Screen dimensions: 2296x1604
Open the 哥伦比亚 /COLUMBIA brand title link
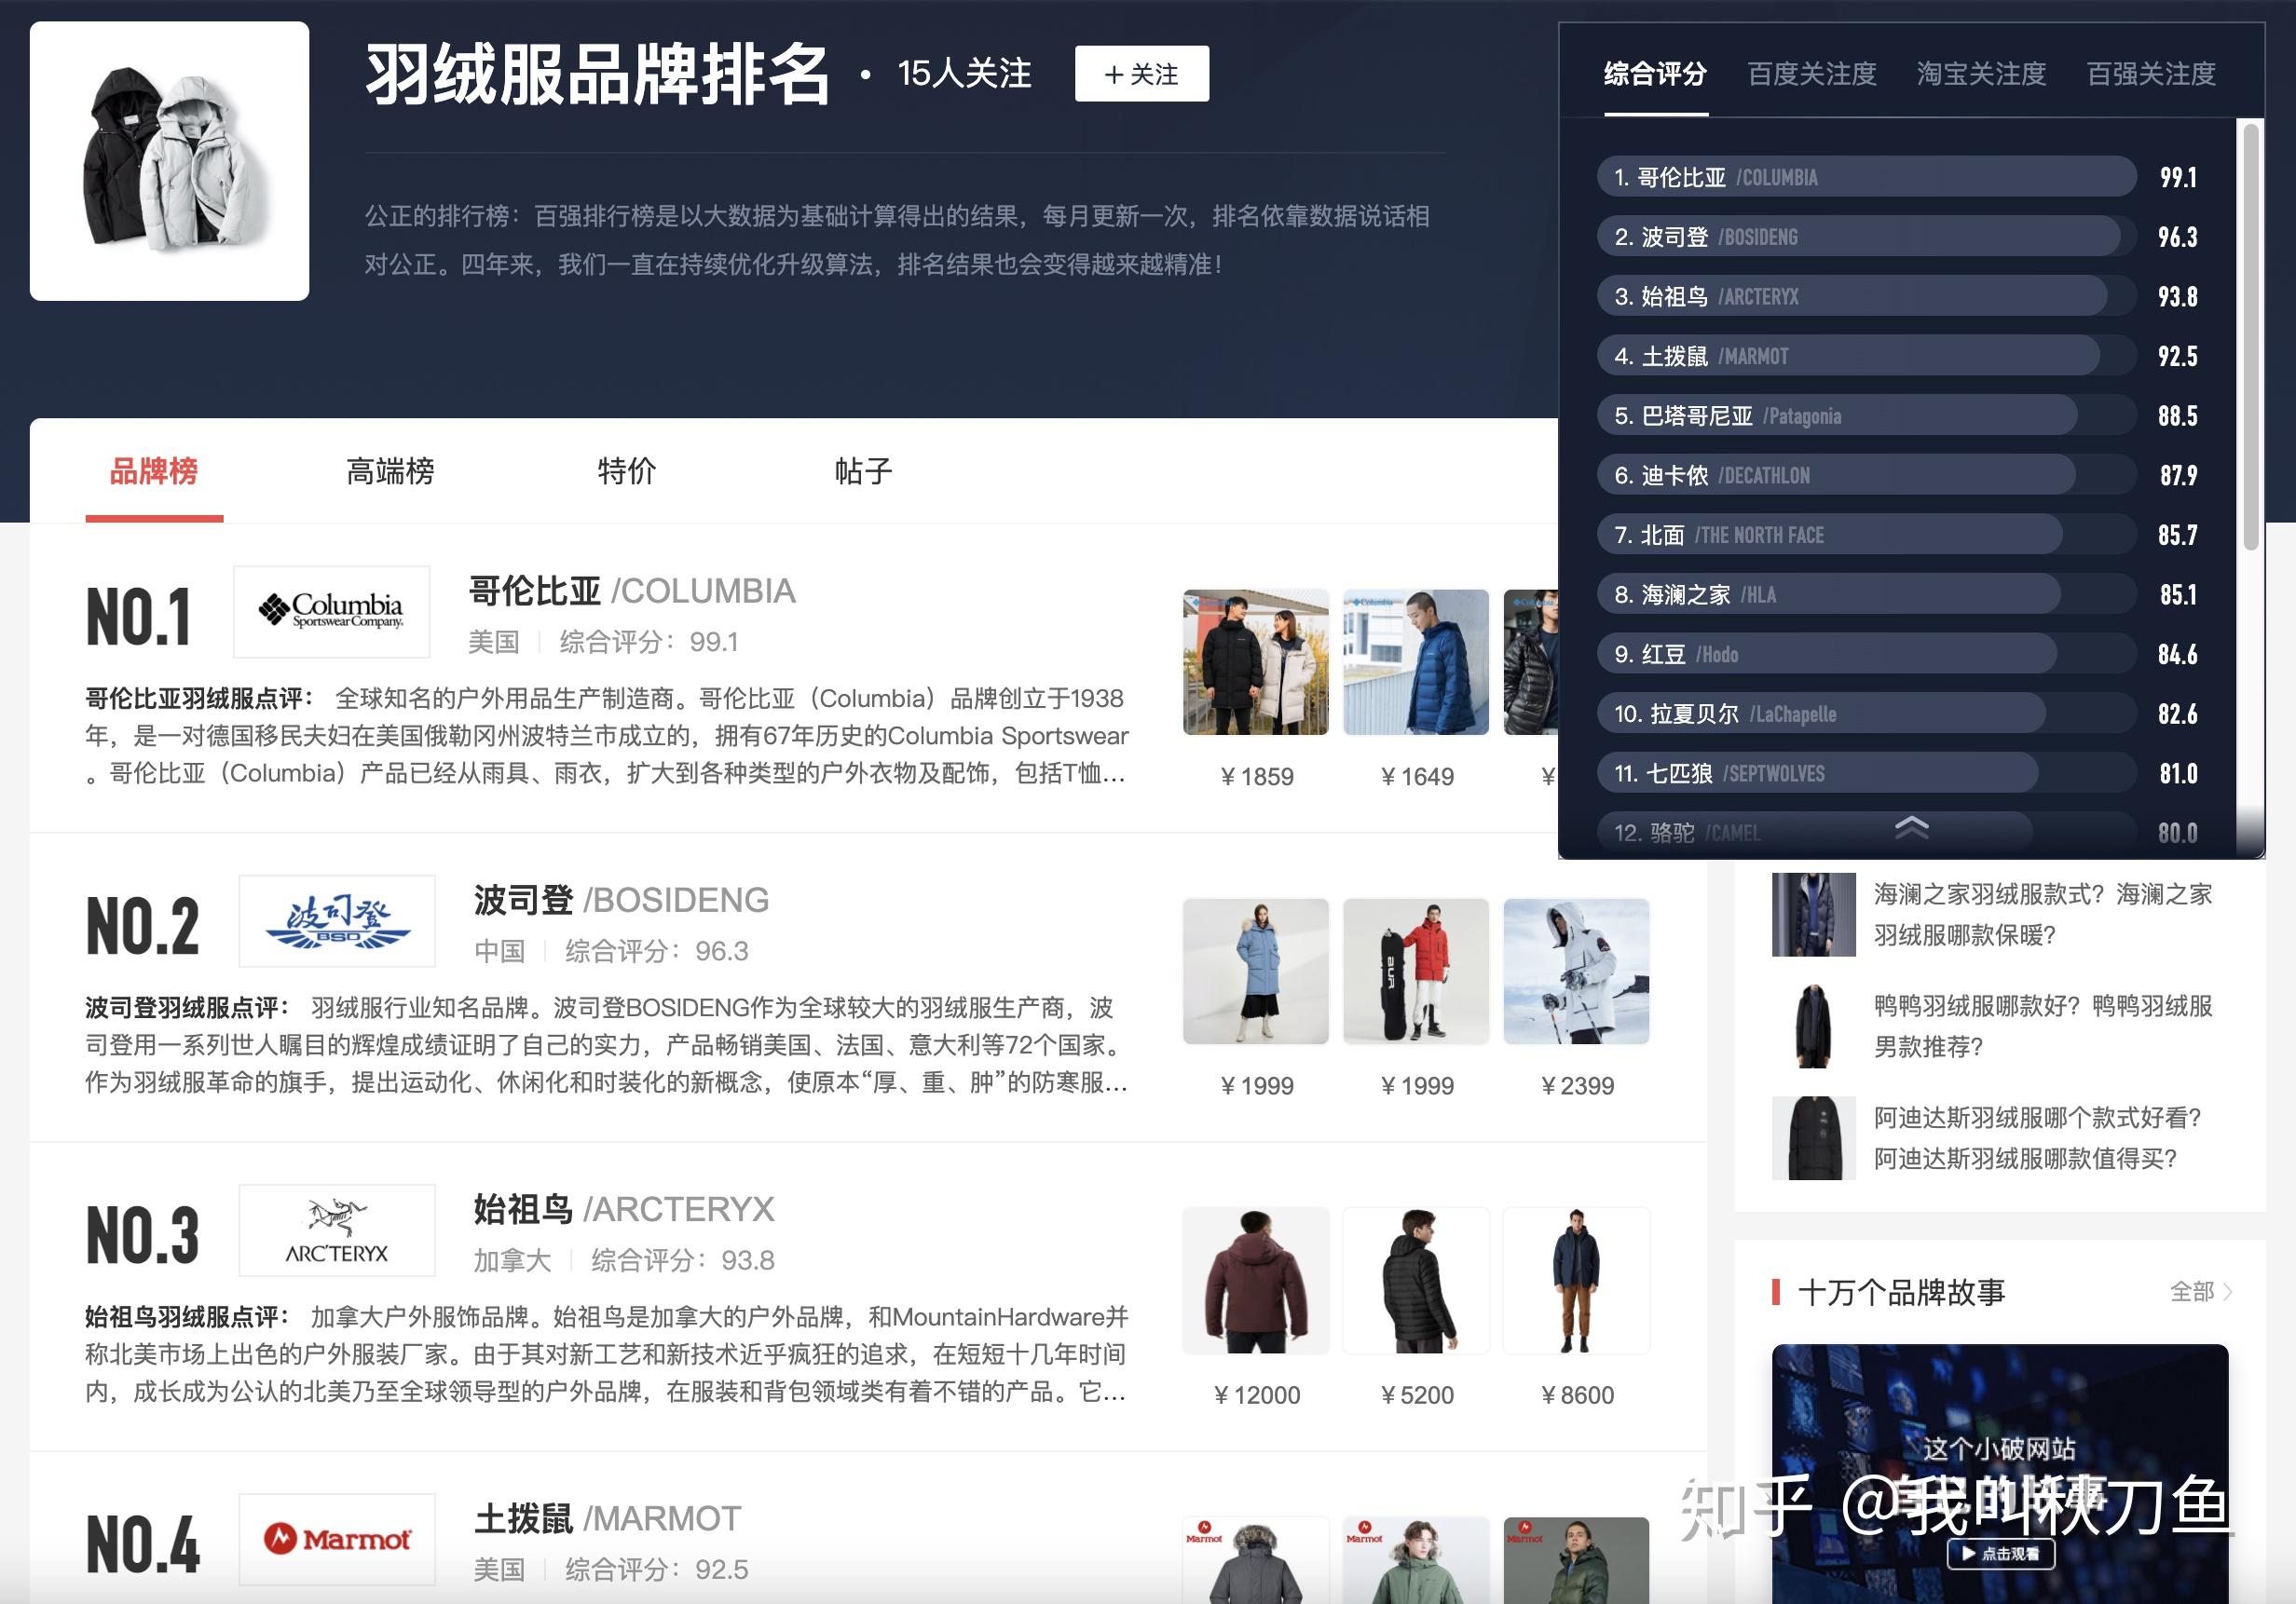click(632, 591)
